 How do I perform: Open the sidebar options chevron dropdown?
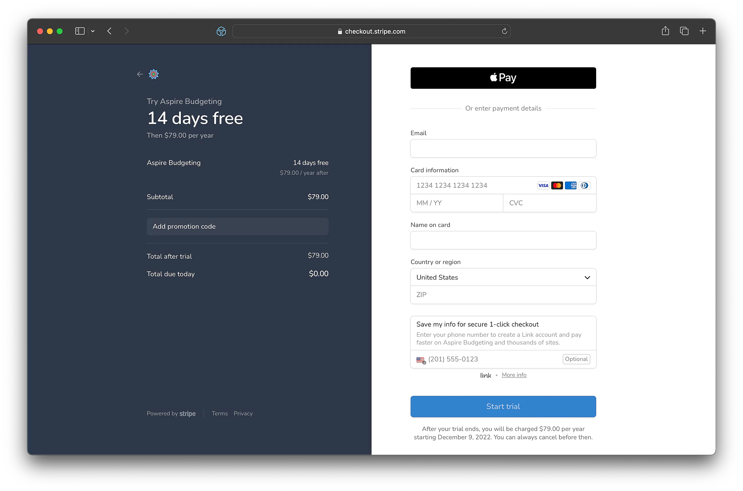click(x=93, y=31)
